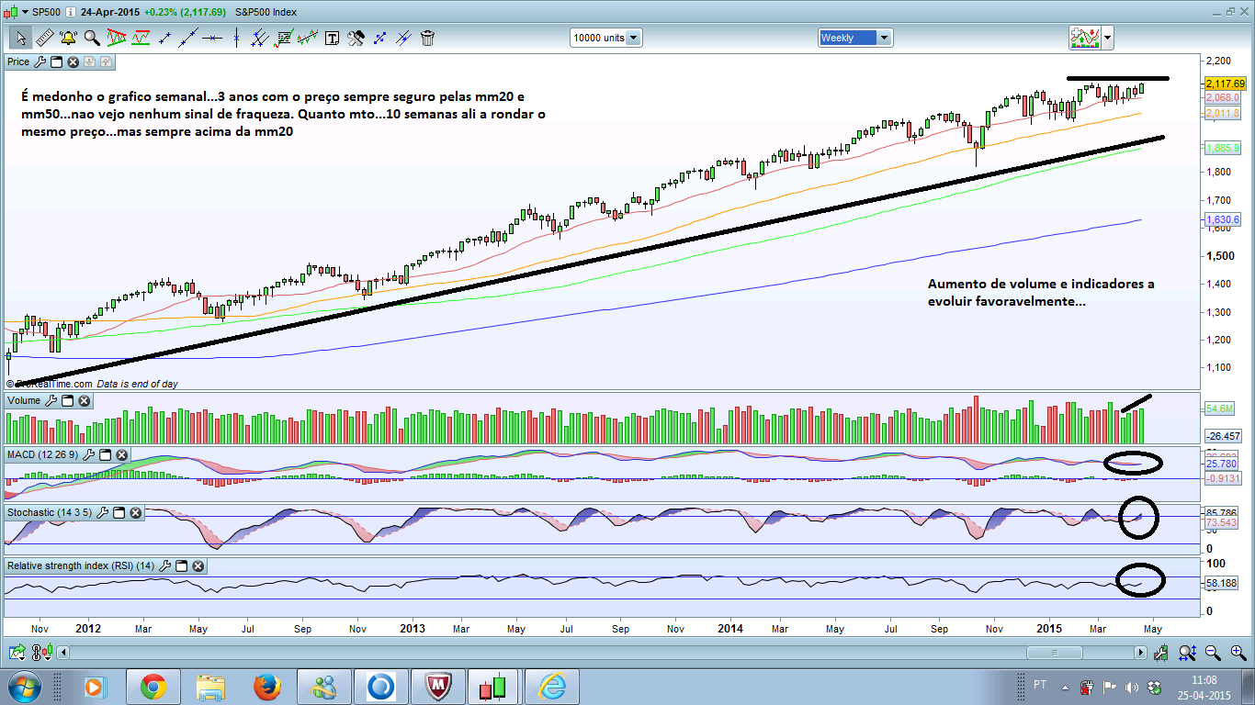Pick the ruler measurement tool

(x=43, y=38)
